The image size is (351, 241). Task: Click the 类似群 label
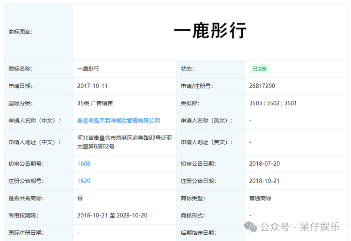point(190,103)
